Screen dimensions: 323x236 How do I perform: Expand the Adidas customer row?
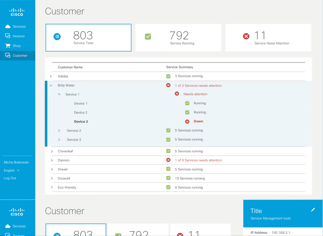coord(51,76)
